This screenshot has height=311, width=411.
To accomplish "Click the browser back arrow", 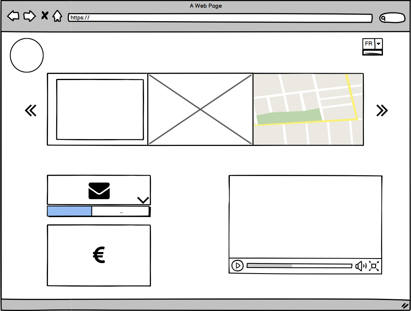I will pos(13,16).
